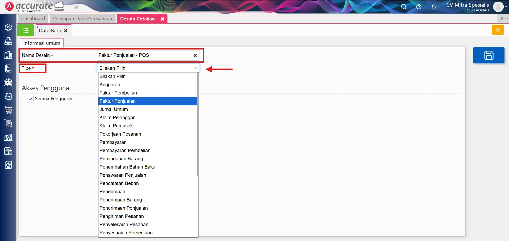Open notifications bell icon
509x241 pixels.
pyautogui.click(x=434, y=7)
